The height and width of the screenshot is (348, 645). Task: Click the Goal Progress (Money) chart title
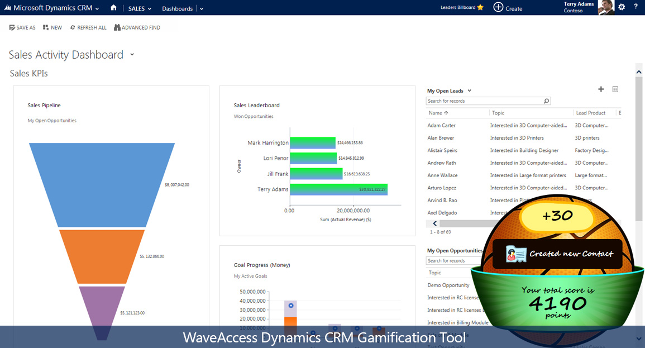pyautogui.click(x=262, y=265)
